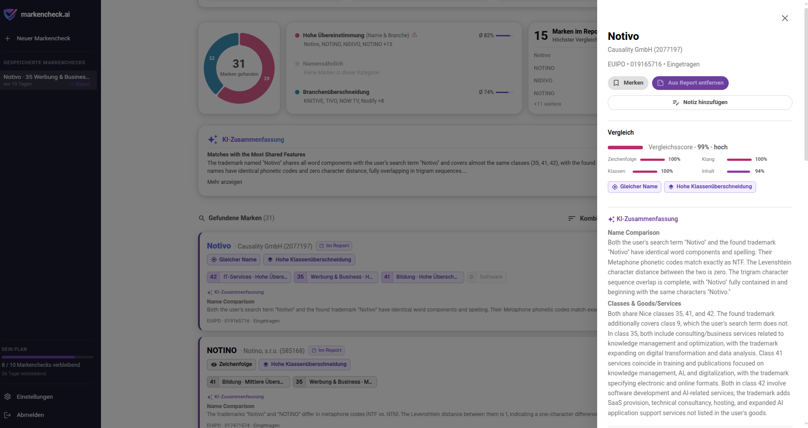
Task: Select class 41 Bildung chip on the Notivo card
Action: tap(423, 277)
